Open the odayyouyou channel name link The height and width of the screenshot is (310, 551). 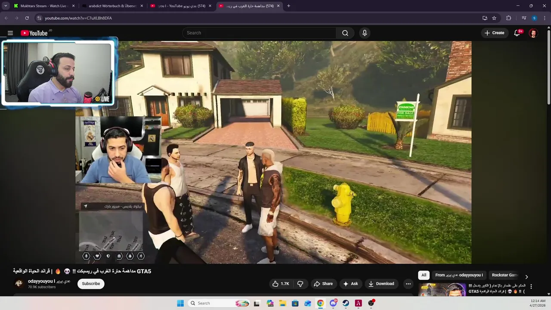point(49,281)
